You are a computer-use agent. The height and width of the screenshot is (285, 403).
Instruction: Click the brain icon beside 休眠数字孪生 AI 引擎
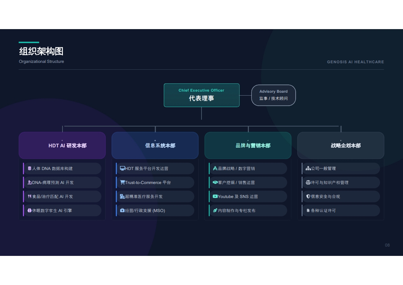click(29, 210)
